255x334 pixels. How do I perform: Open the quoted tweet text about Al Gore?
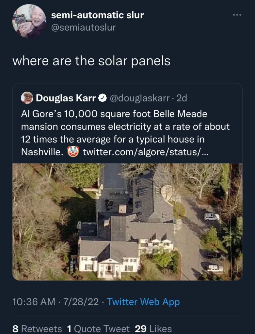pyautogui.click(x=125, y=133)
